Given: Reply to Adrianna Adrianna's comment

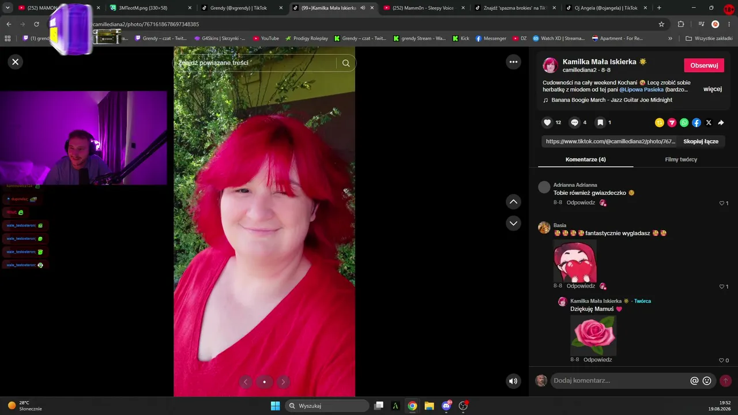Looking at the screenshot, I should click(581, 203).
